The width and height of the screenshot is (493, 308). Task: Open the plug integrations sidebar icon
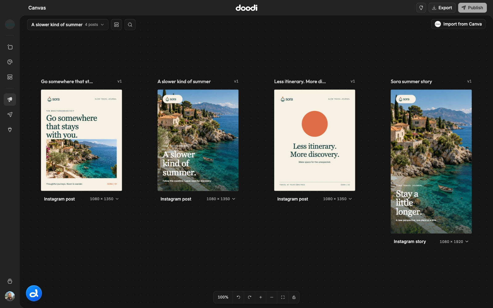[10, 129]
